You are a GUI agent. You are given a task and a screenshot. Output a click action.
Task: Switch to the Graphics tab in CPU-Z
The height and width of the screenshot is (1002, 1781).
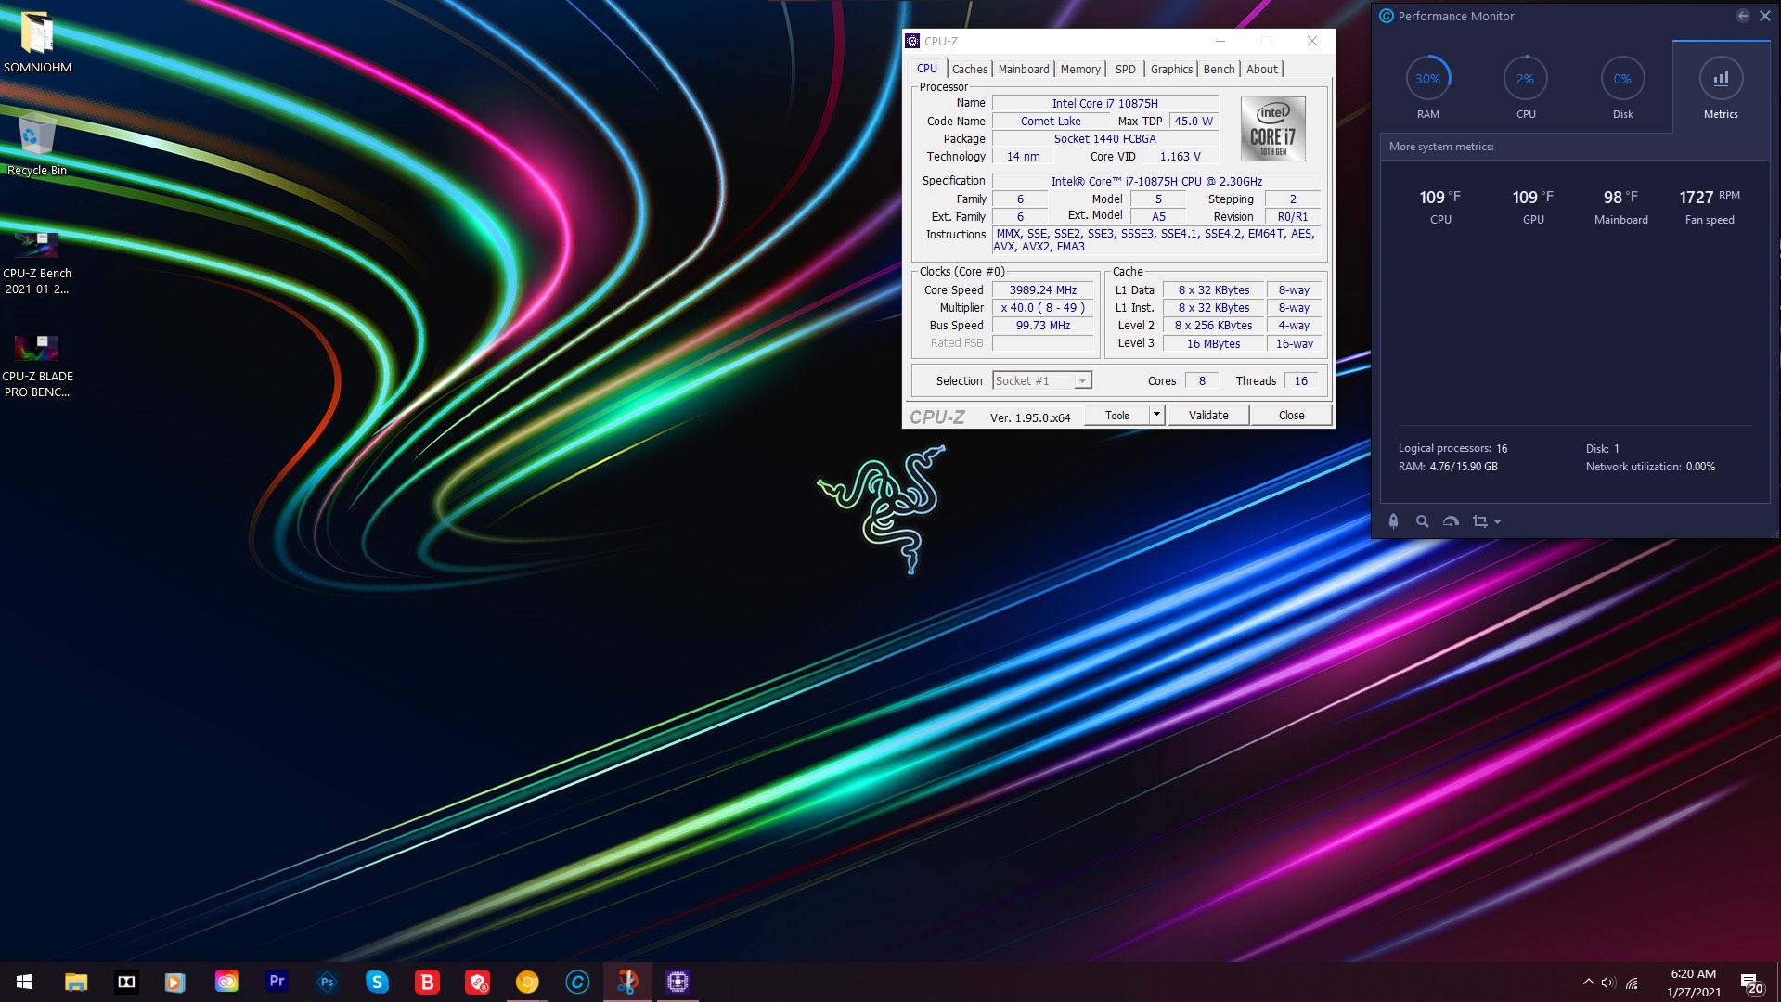click(x=1171, y=70)
